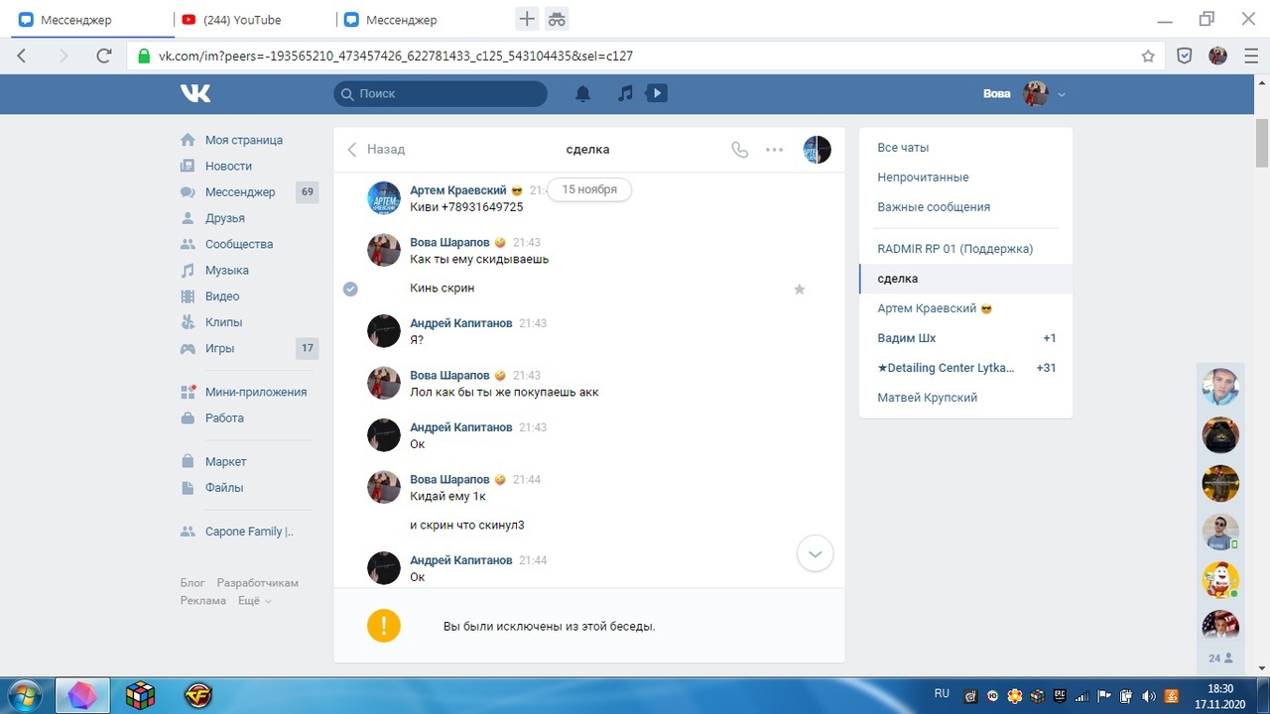Click the VK logo in header
The height and width of the screenshot is (714, 1270).
pos(195,93)
